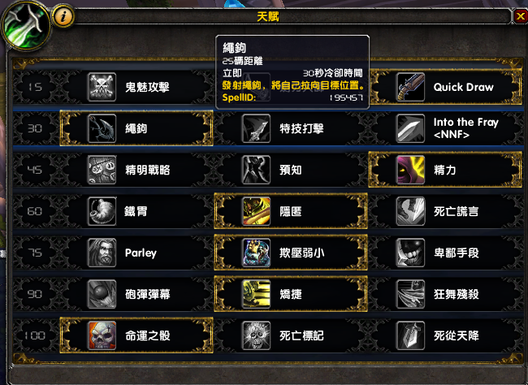Screen dimensions: 528x385
Task: Choose the 預知 talent
Action: coord(291,170)
